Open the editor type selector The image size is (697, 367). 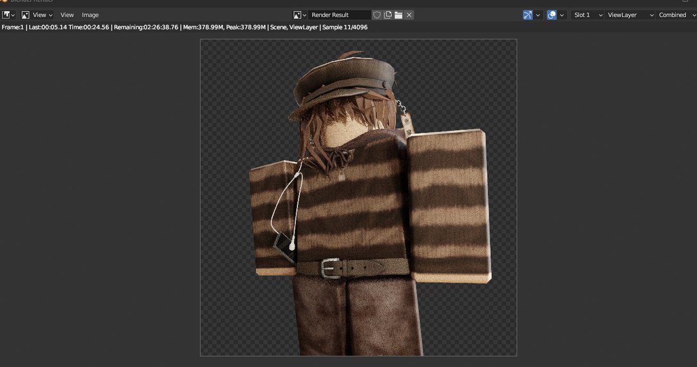(9, 15)
